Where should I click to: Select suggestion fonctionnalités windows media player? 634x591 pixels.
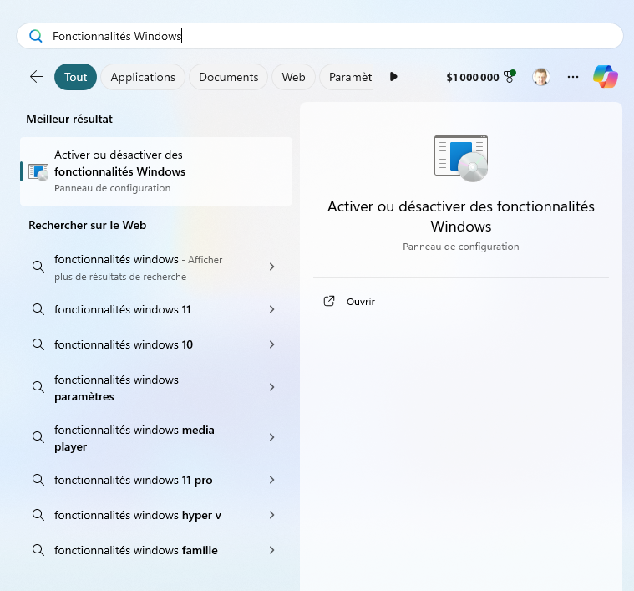[x=155, y=438]
